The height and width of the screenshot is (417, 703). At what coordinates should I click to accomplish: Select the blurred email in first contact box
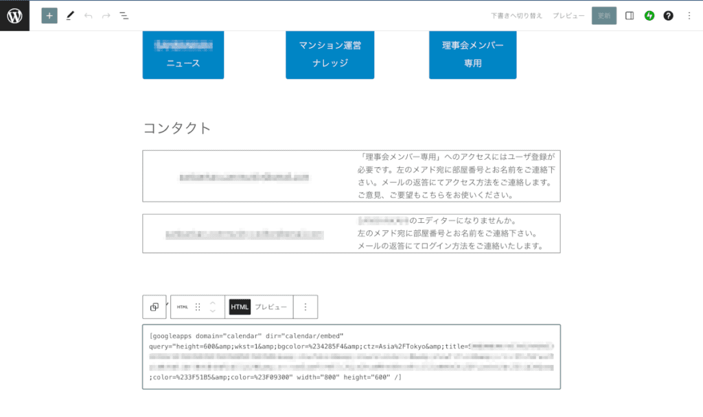(x=244, y=177)
